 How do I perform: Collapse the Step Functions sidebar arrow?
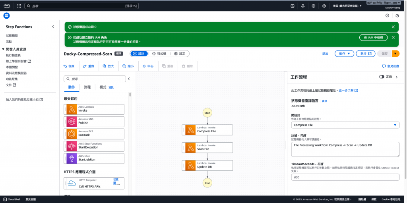53,27
